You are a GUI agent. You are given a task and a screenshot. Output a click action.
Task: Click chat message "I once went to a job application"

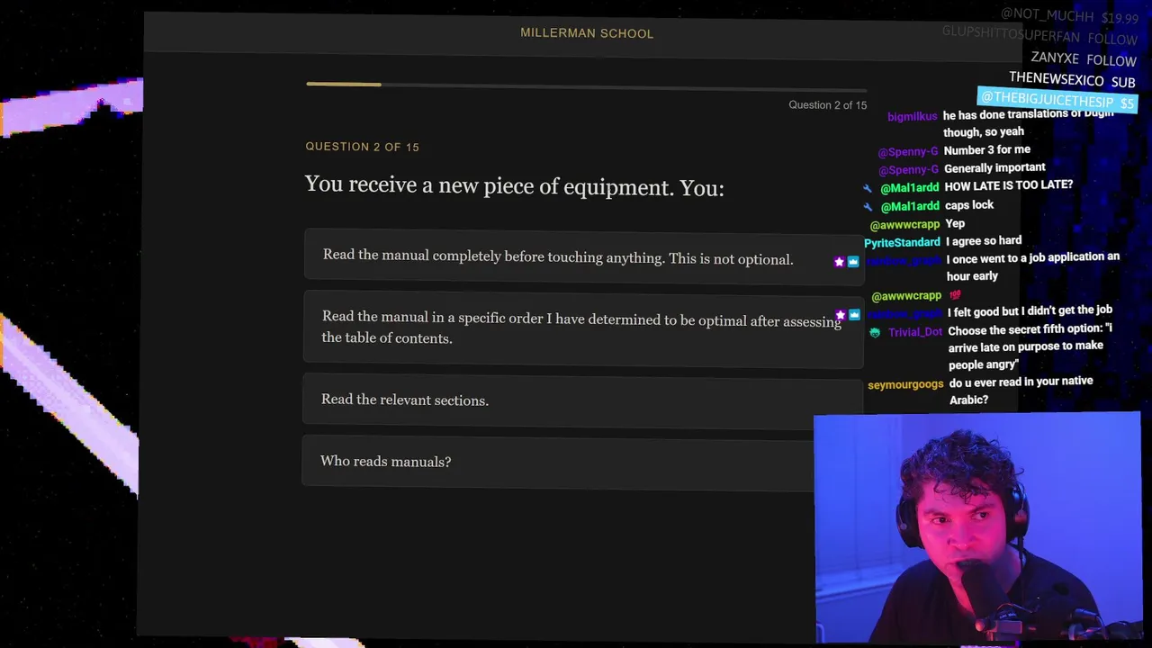coord(1032,266)
